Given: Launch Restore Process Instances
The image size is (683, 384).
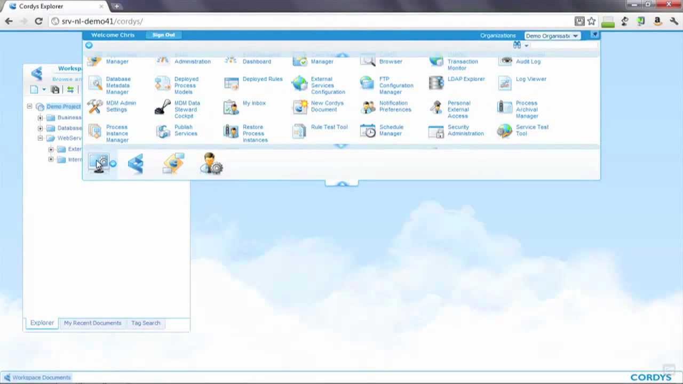Looking at the screenshot, I should pyautogui.click(x=231, y=131).
